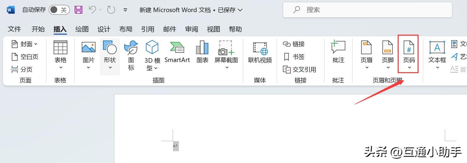Open Customize Quick Access Toolbar dropdown
Image resolution: width=467 pixels, height=163 pixels.
coord(125,10)
